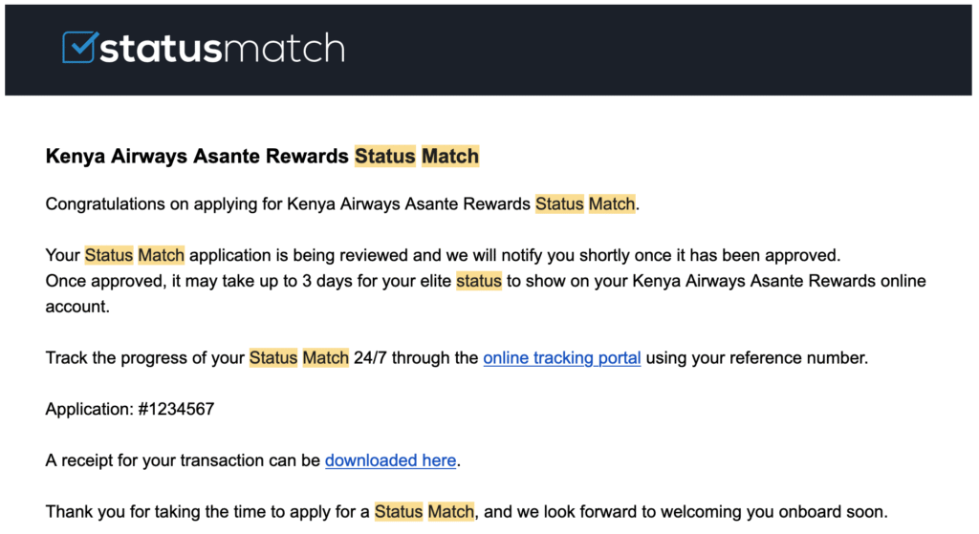The image size is (979, 534).
Task: Follow the "downloaded here" receipt link
Action: click(390, 460)
